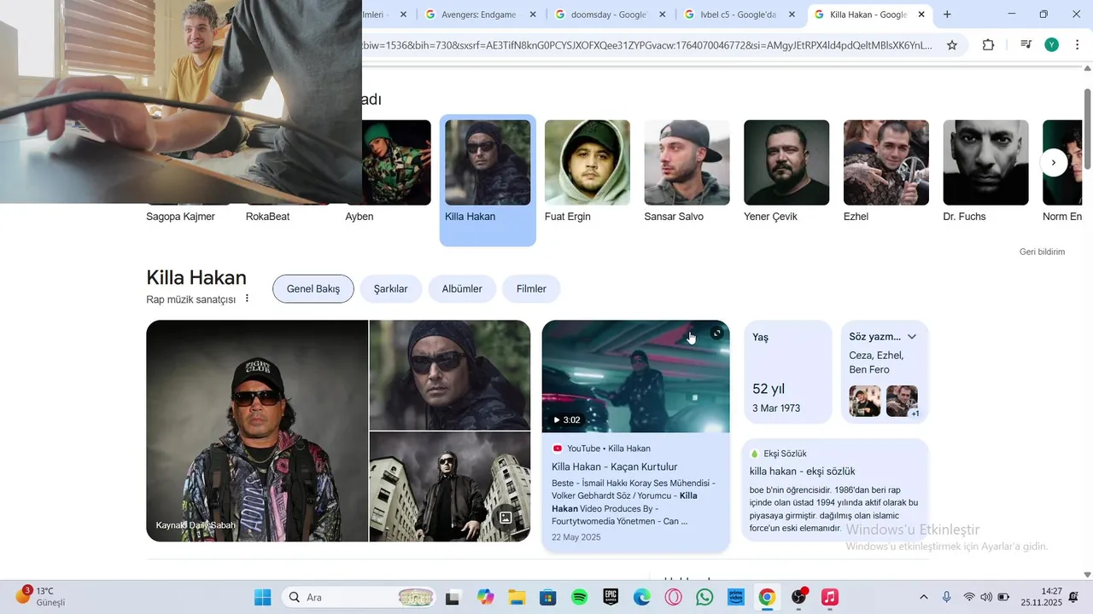Open the Windows Start menu
This screenshot has width=1093, height=614.
[262, 597]
